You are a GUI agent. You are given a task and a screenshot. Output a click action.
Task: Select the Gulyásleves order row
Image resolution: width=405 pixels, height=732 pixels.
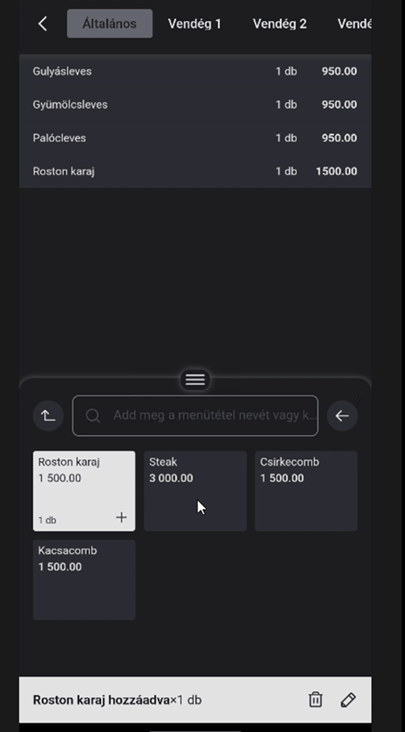tap(195, 71)
